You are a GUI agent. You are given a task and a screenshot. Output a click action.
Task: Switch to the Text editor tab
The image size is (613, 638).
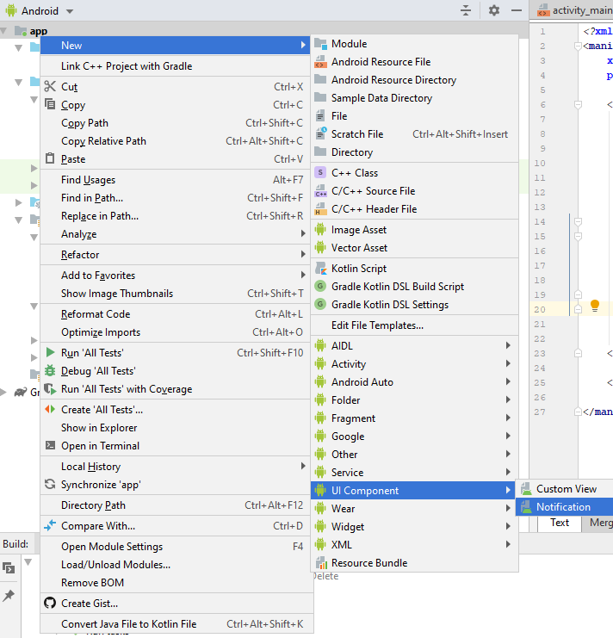(560, 523)
